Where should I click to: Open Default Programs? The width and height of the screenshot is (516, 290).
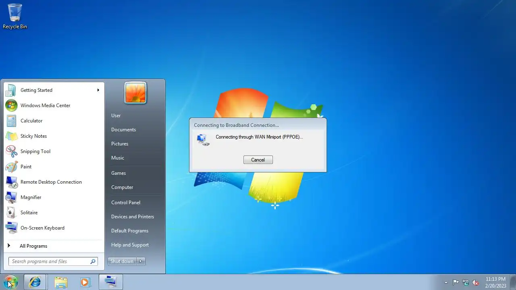(130, 231)
